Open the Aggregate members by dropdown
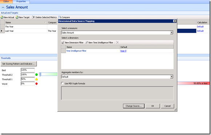This screenshot has width=211, height=135. (x=171, y=77)
